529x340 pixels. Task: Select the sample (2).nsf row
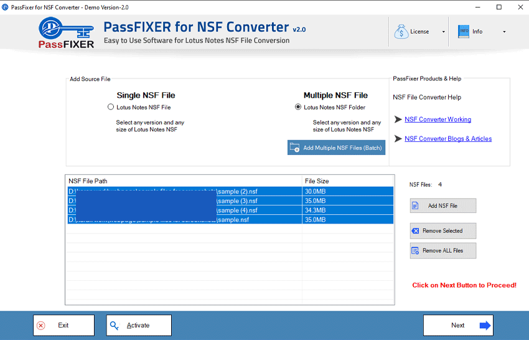pos(230,191)
